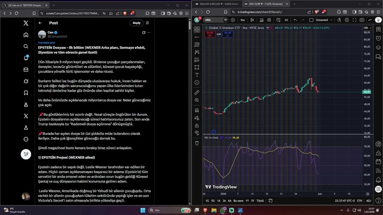Toggle lock all drawing tools
The width and height of the screenshot is (383, 215).
pos(197,125)
